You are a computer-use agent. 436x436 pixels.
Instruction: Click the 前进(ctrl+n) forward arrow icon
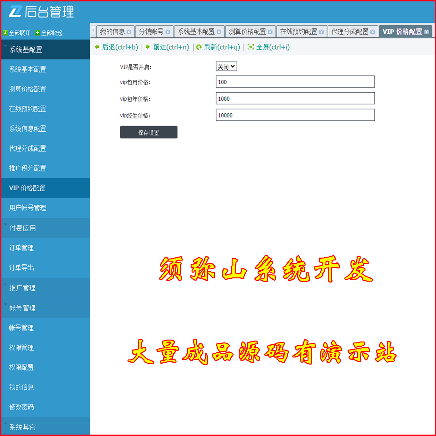point(147,47)
